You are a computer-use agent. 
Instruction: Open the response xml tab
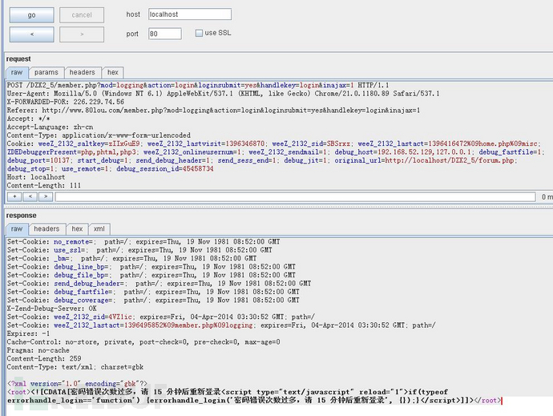(99, 229)
